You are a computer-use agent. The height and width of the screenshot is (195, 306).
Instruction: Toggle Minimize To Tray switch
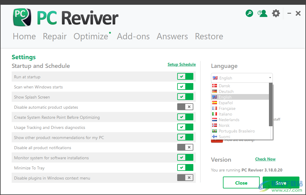pyautogui.click(x=185, y=167)
